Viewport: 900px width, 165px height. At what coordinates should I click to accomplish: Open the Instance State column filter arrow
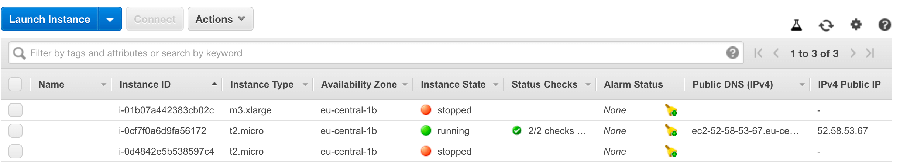pyautogui.click(x=495, y=85)
